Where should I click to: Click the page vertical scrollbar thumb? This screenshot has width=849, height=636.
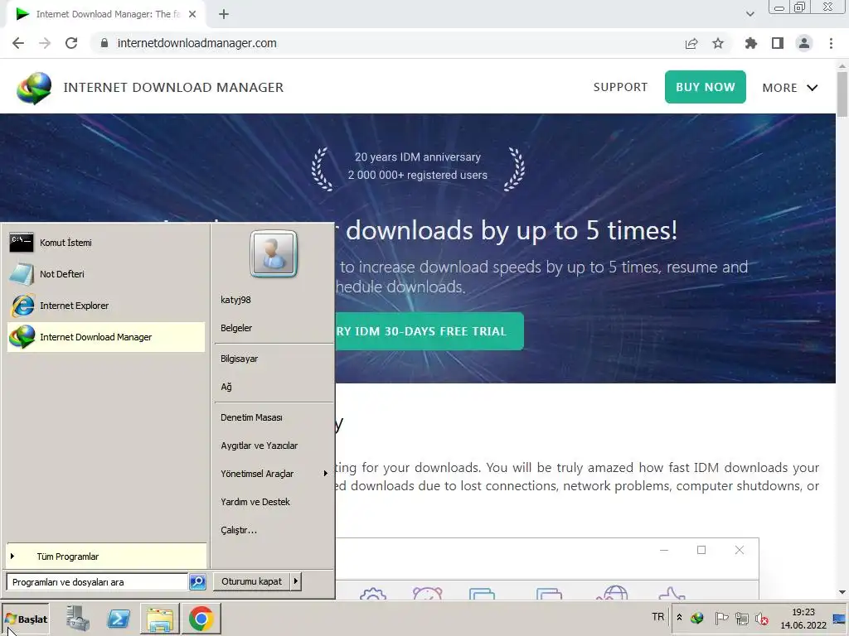[842, 93]
